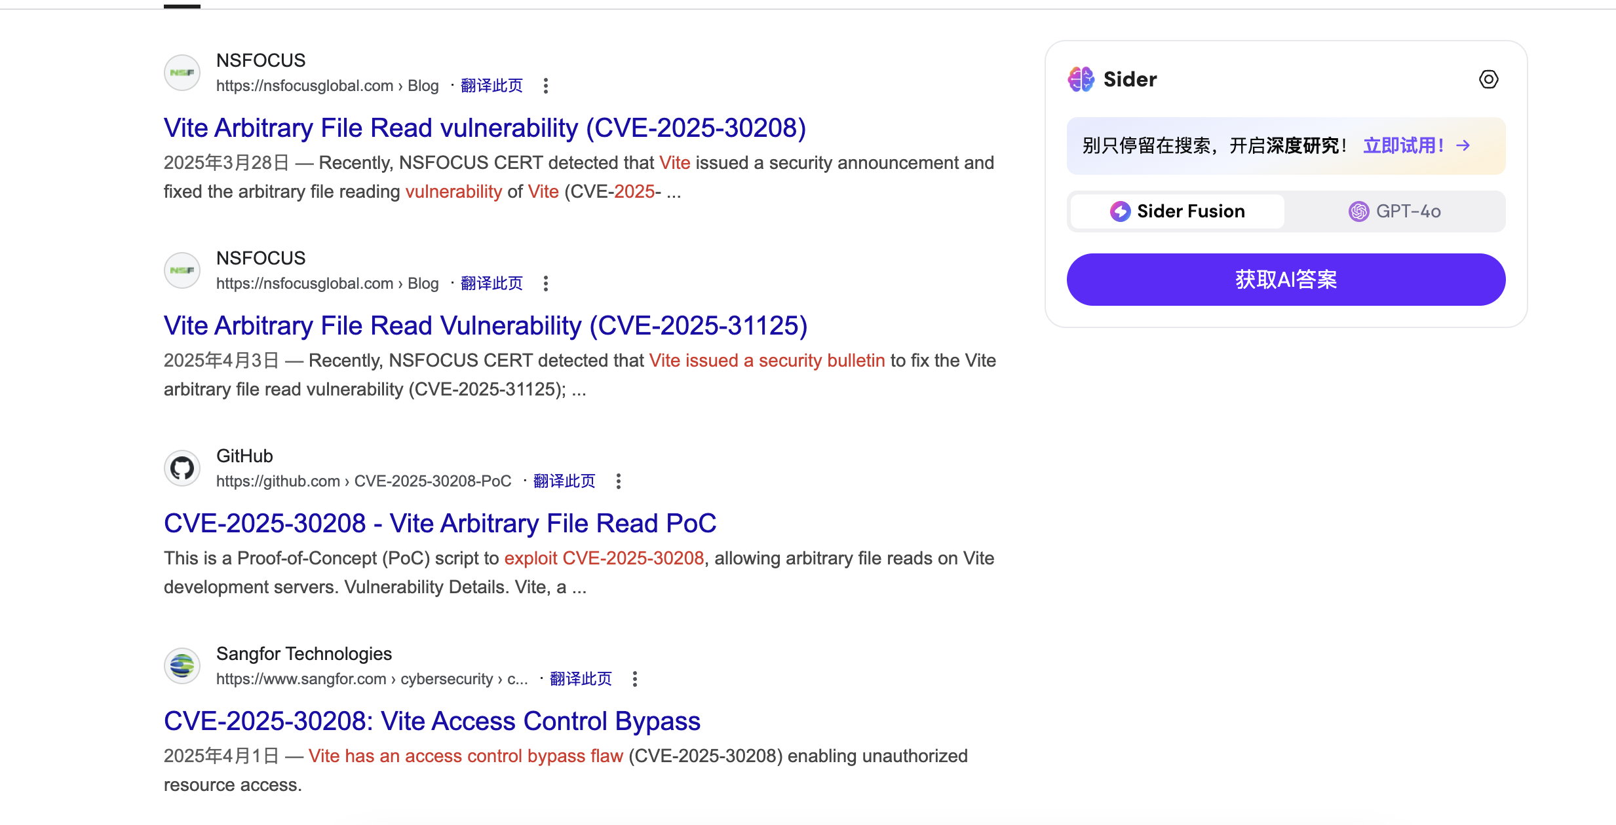Click the GPT-4o swirl icon
Viewport: 1616px width, 825px height.
1358,211
